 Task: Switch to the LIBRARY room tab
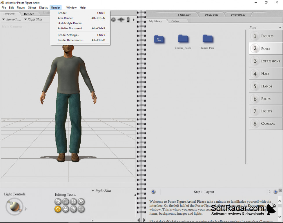point(184,15)
